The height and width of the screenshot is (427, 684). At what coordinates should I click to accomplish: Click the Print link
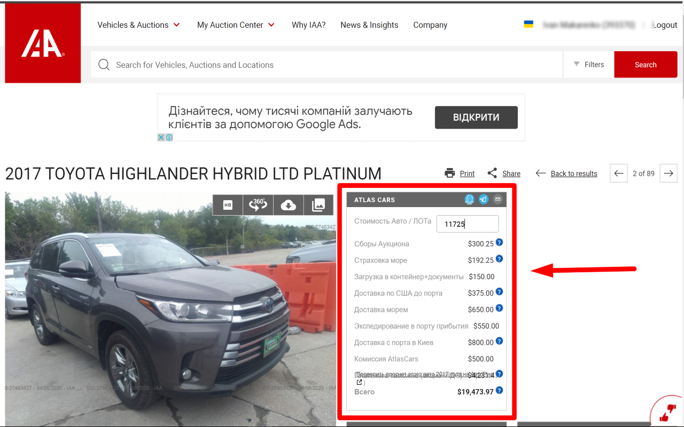coord(467,173)
